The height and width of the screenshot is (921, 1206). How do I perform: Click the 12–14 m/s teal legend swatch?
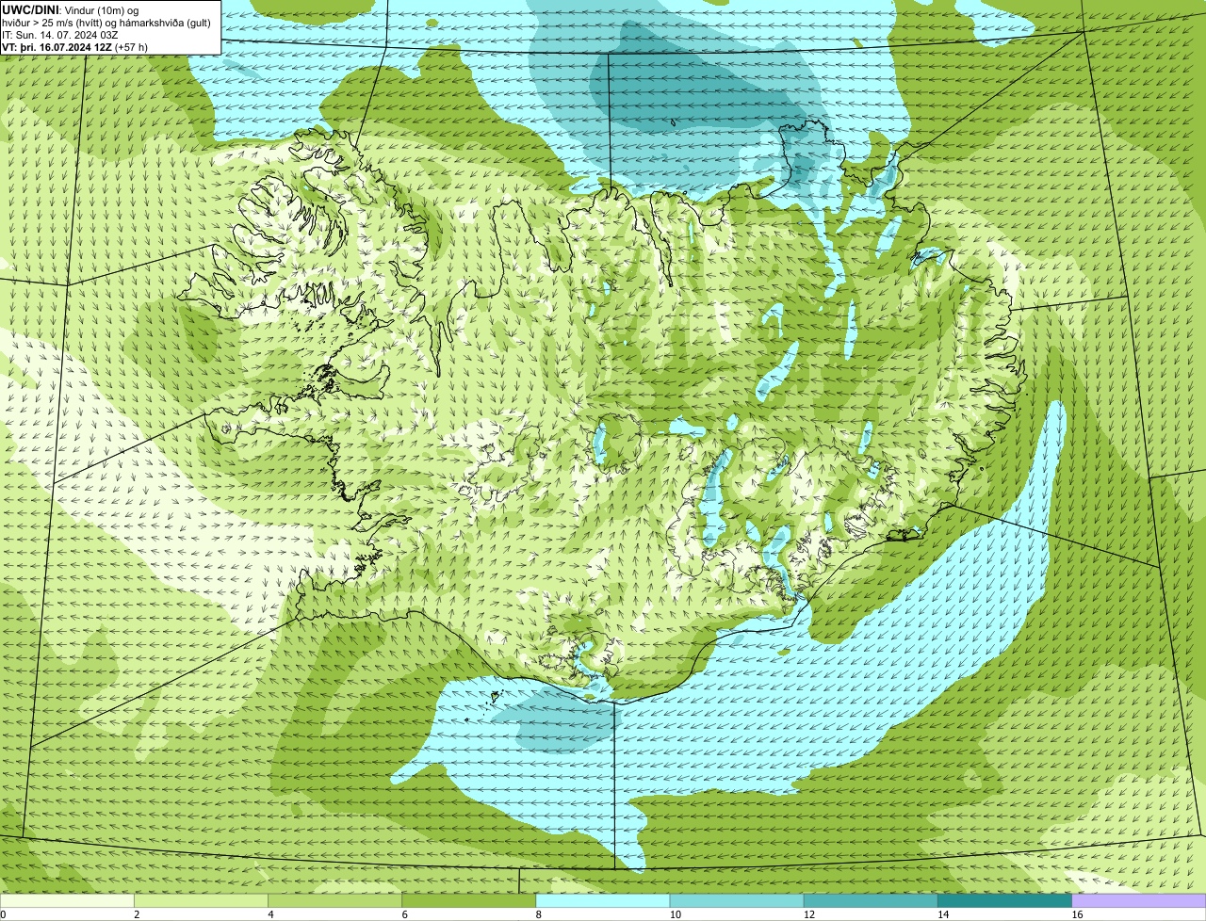[871, 900]
